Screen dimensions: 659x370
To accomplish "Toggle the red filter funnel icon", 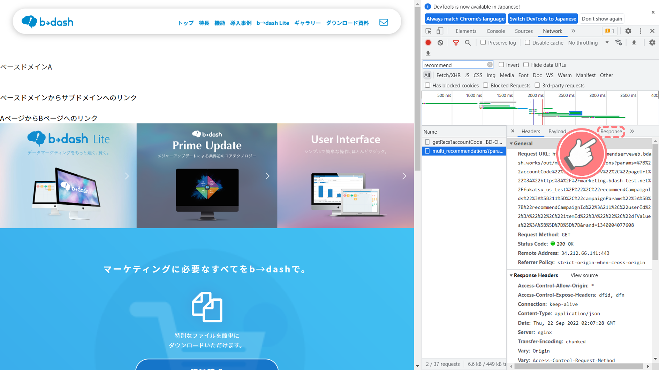I will pos(456,43).
